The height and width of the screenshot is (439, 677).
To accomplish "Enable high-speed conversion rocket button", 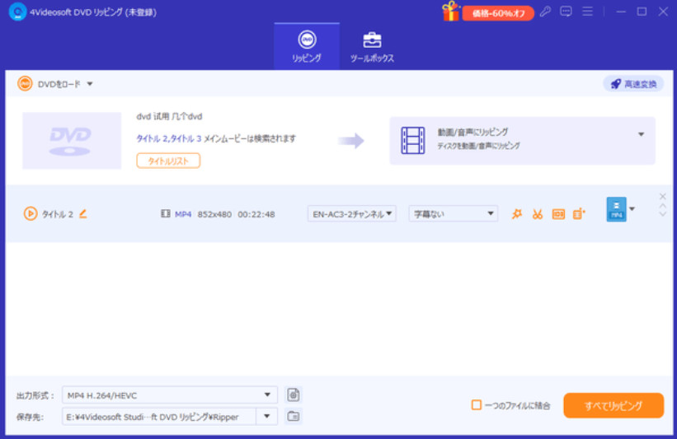I will pyautogui.click(x=633, y=84).
